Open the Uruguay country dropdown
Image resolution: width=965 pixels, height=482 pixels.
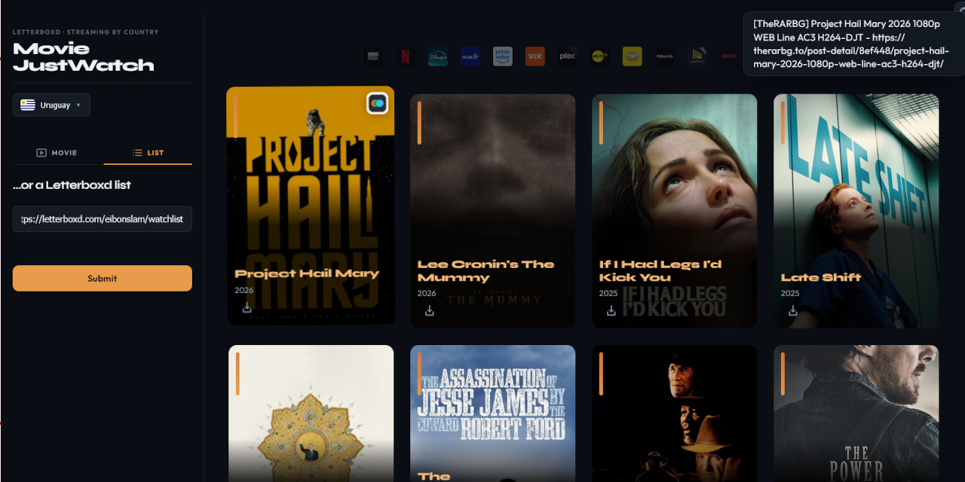click(51, 105)
